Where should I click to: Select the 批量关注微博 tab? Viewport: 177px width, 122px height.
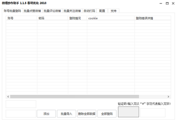tap(72, 11)
